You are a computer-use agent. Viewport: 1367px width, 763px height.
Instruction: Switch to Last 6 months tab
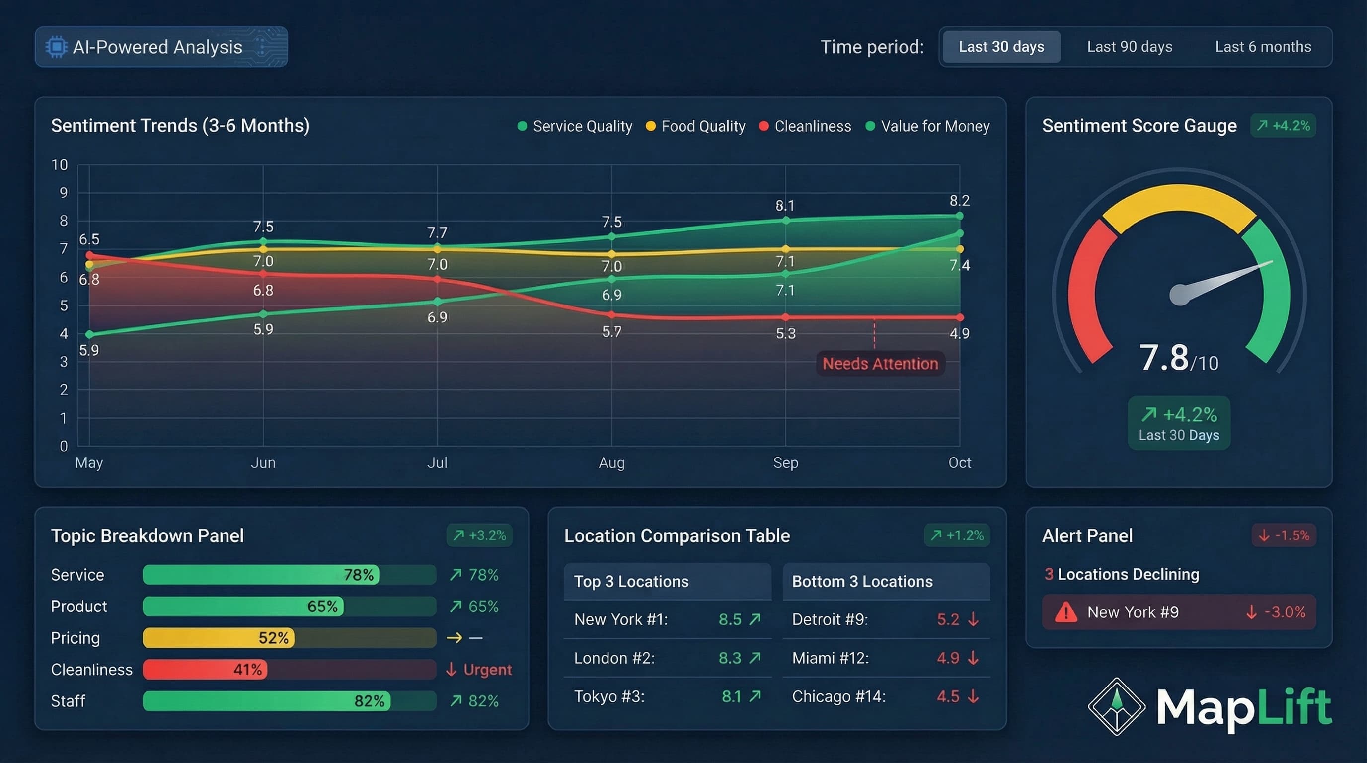(x=1263, y=47)
